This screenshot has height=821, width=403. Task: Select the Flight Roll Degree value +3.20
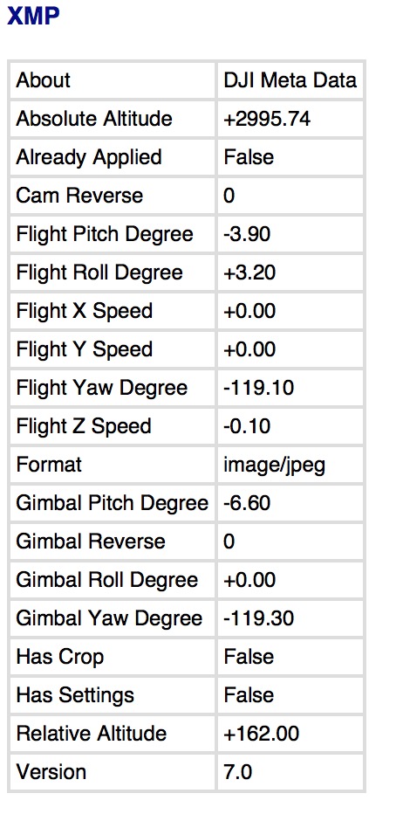tap(249, 273)
